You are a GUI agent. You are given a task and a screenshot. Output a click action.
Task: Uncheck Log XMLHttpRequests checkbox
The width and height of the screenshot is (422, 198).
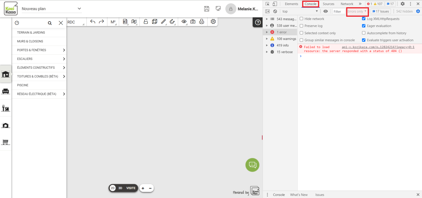[x=364, y=19]
